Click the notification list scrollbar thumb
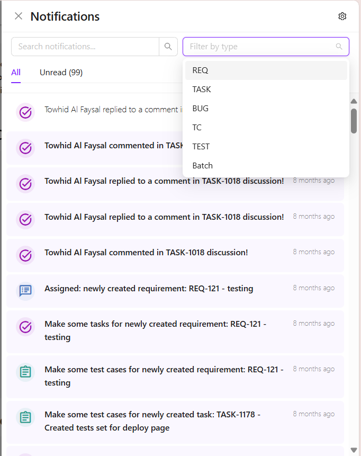This screenshot has height=456, width=361. [354, 121]
